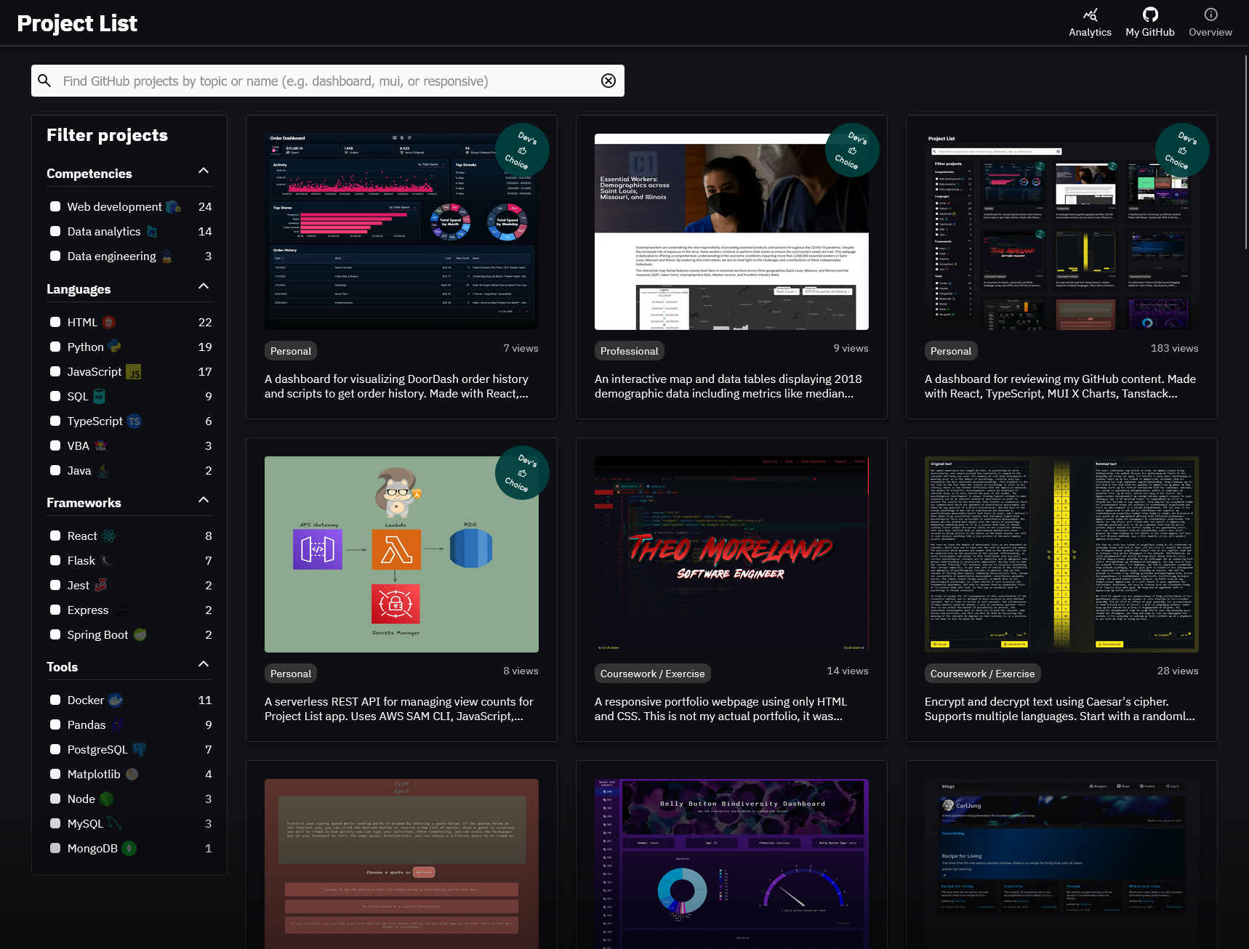Click the Professional tag on demographics card
Image resolution: width=1249 pixels, height=949 pixels.
[x=629, y=351]
